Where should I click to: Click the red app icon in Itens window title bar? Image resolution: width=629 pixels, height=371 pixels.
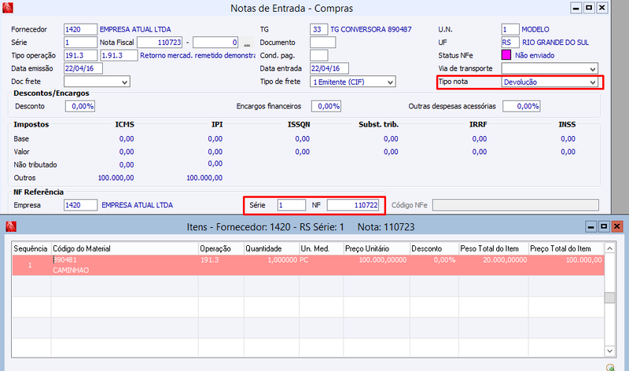coord(11,226)
